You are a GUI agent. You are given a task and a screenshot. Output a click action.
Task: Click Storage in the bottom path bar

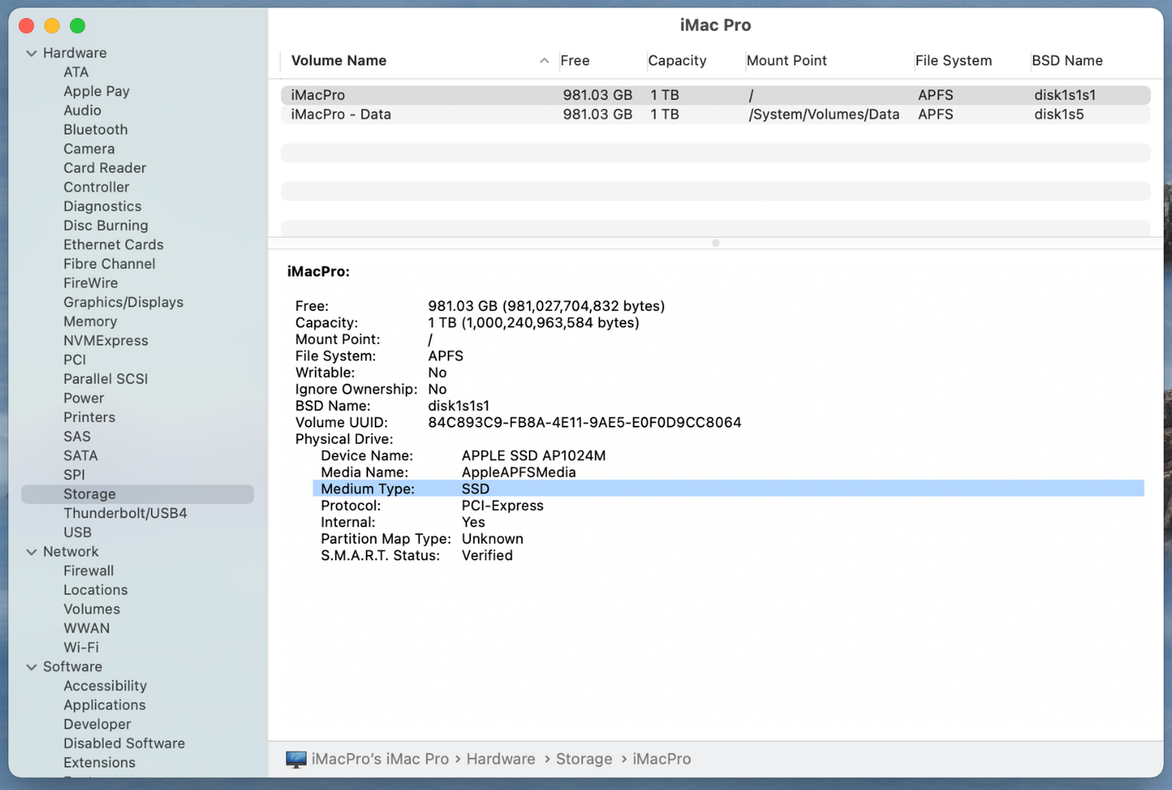584,759
